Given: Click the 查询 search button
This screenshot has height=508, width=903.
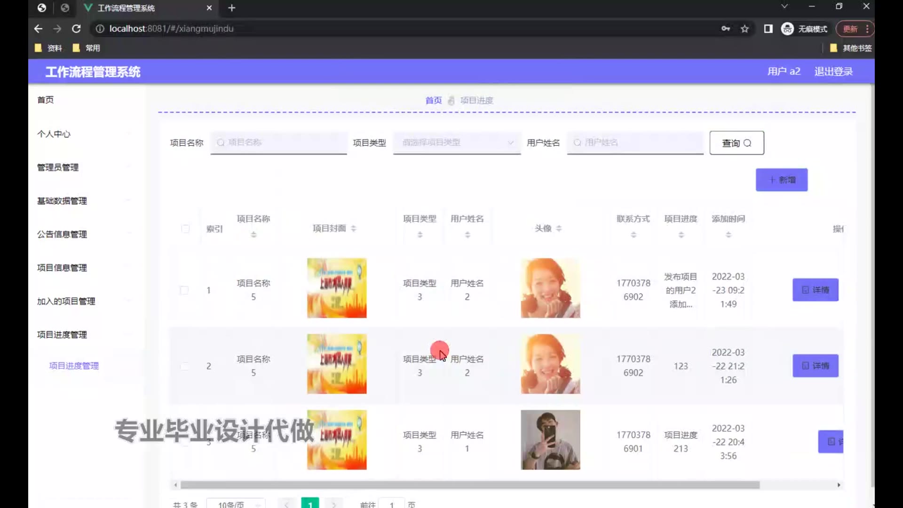Looking at the screenshot, I should click(736, 143).
